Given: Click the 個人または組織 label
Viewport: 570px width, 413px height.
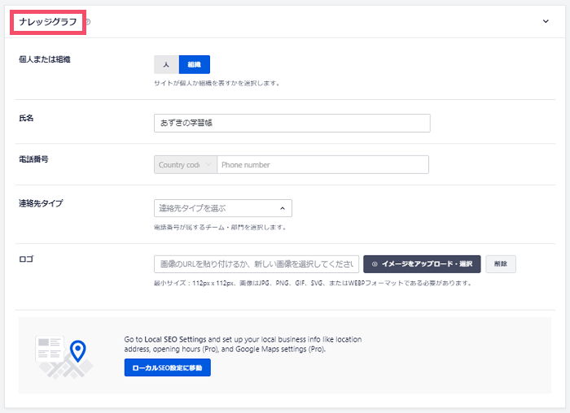Looking at the screenshot, I should point(45,59).
